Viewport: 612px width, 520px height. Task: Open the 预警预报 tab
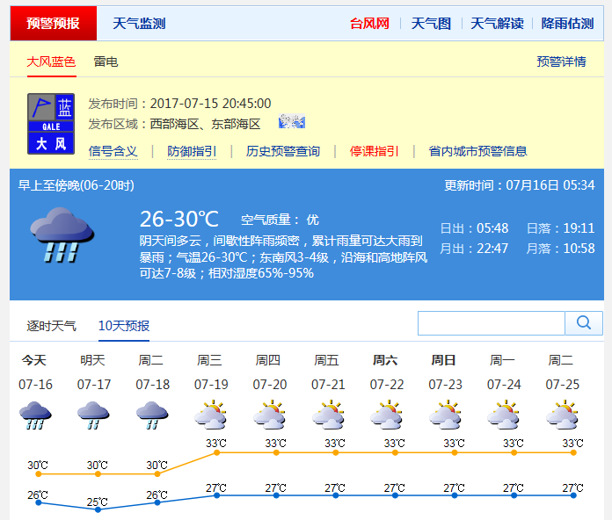[53, 24]
